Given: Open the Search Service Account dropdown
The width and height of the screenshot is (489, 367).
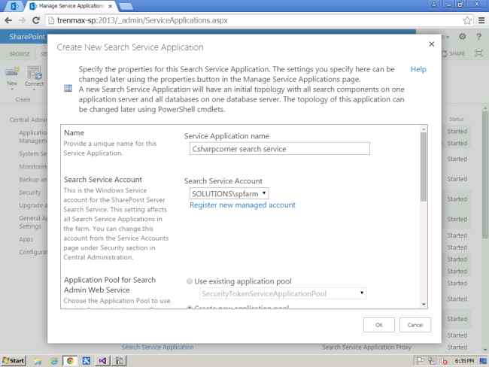Looking at the screenshot, I should 229,193.
